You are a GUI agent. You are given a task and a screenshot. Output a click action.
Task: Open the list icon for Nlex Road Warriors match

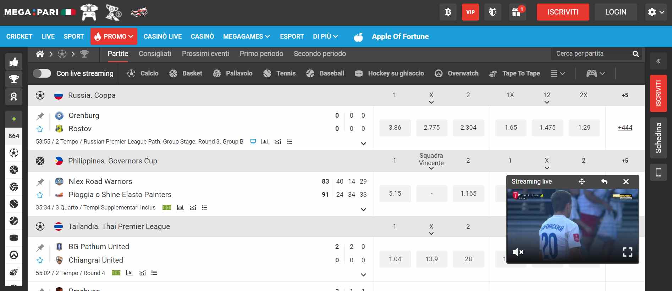[204, 208]
